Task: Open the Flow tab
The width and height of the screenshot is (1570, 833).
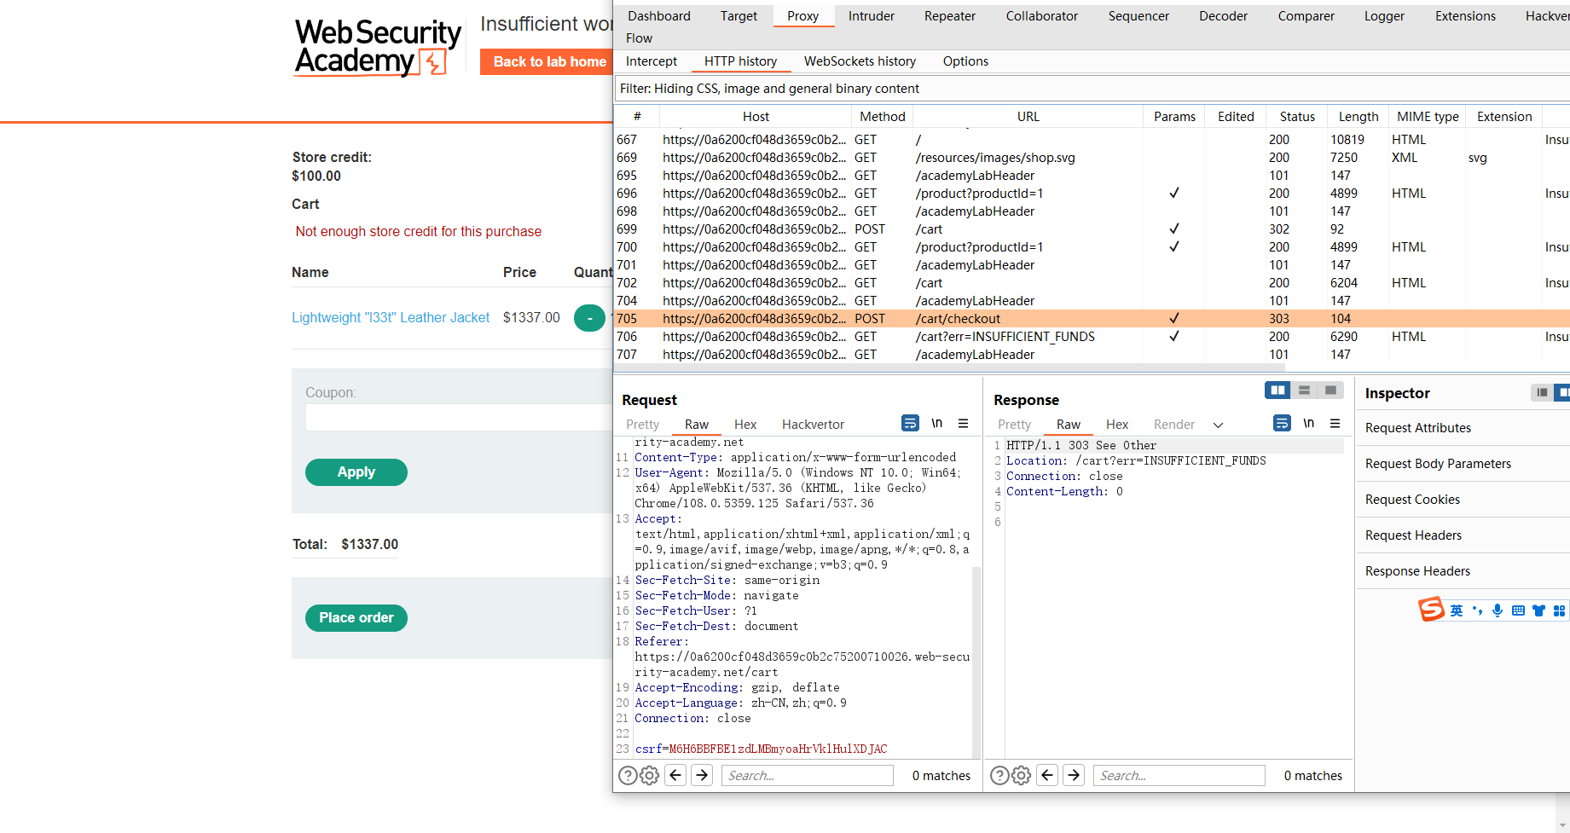Action: pos(639,38)
